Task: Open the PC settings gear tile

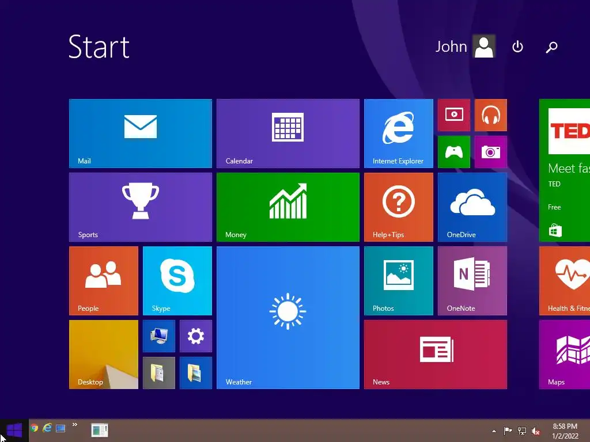Action: click(x=196, y=336)
